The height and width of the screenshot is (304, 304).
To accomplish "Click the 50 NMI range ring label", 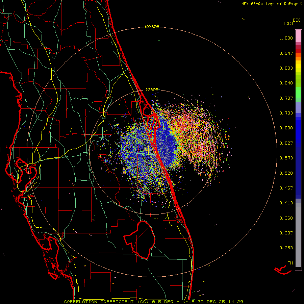I will [x=152, y=89].
